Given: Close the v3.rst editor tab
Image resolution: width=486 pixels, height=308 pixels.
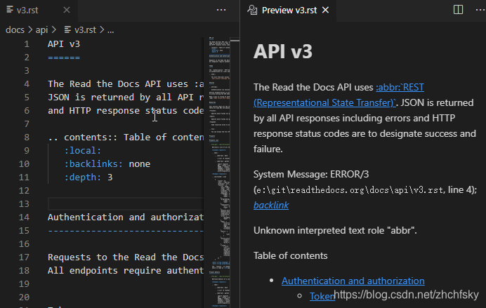Looking at the screenshot, I should (x=66, y=11).
